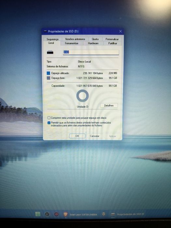Screen dimensions: 171x228
Task: Untick Permitir que os ficheiros tenham conteúdos indexados
Action: (49, 123)
